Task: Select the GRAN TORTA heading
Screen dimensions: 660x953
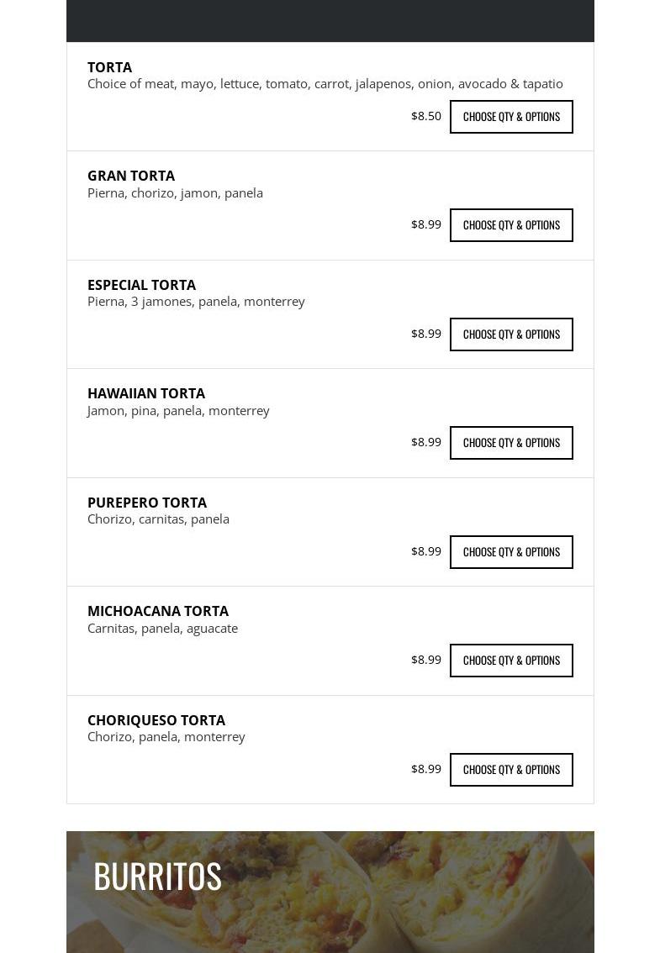Action: tap(131, 176)
